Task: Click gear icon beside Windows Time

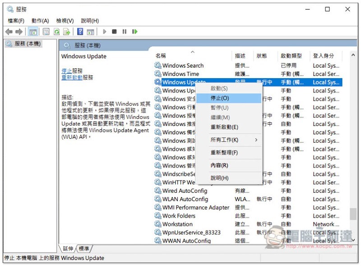Action: 157,74
